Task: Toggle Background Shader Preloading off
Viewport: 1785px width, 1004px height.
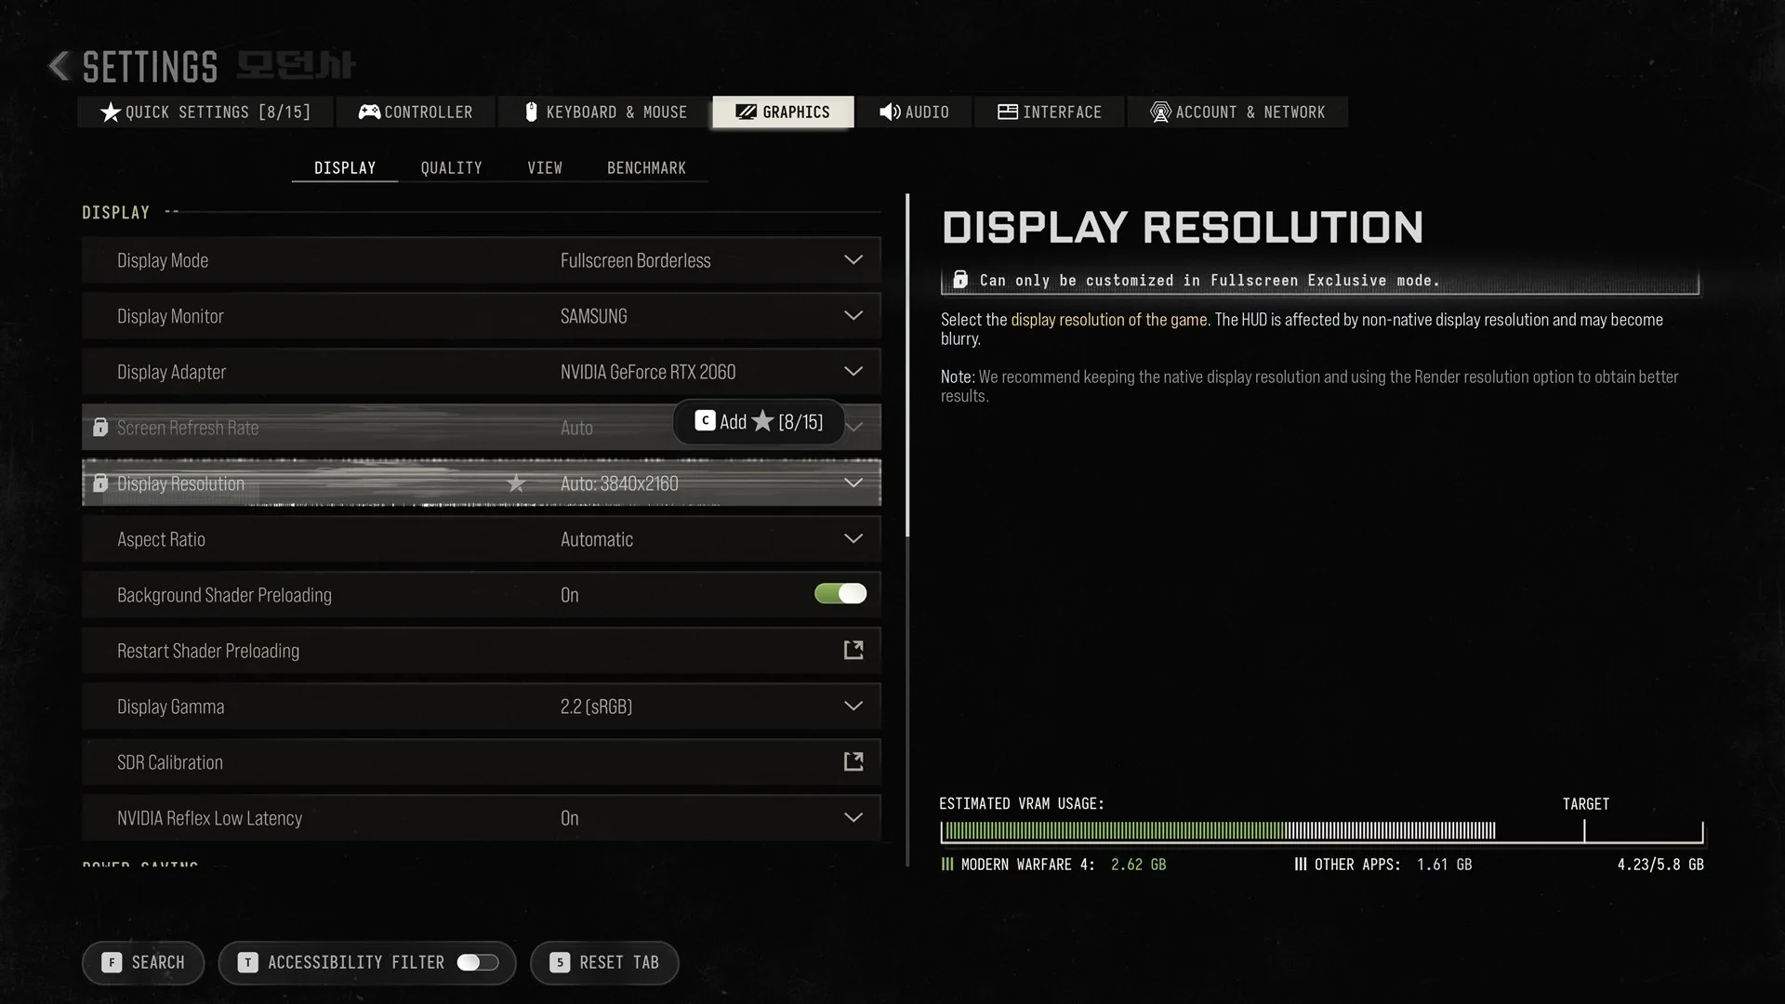Action: (x=840, y=594)
